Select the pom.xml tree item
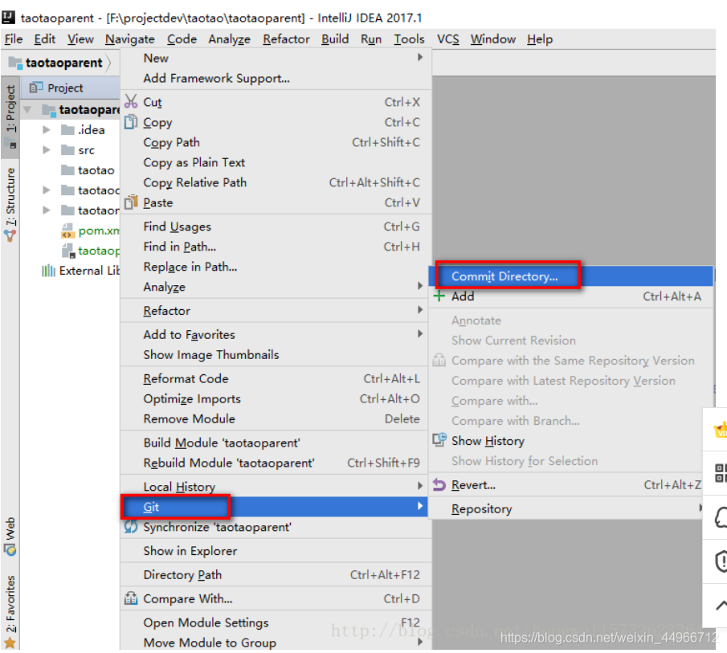Viewport: 727px width, 653px height. click(91, 231)
